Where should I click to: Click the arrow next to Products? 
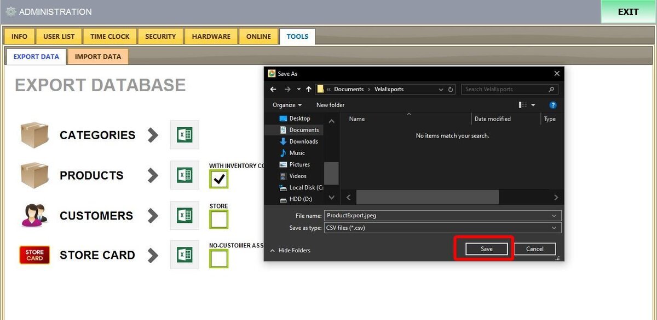[153, 175]
